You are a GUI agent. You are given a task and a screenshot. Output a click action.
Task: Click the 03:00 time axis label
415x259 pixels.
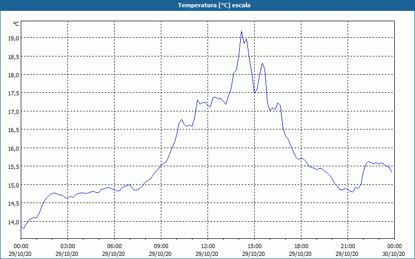pyautogui.click(x=67, y=247)
